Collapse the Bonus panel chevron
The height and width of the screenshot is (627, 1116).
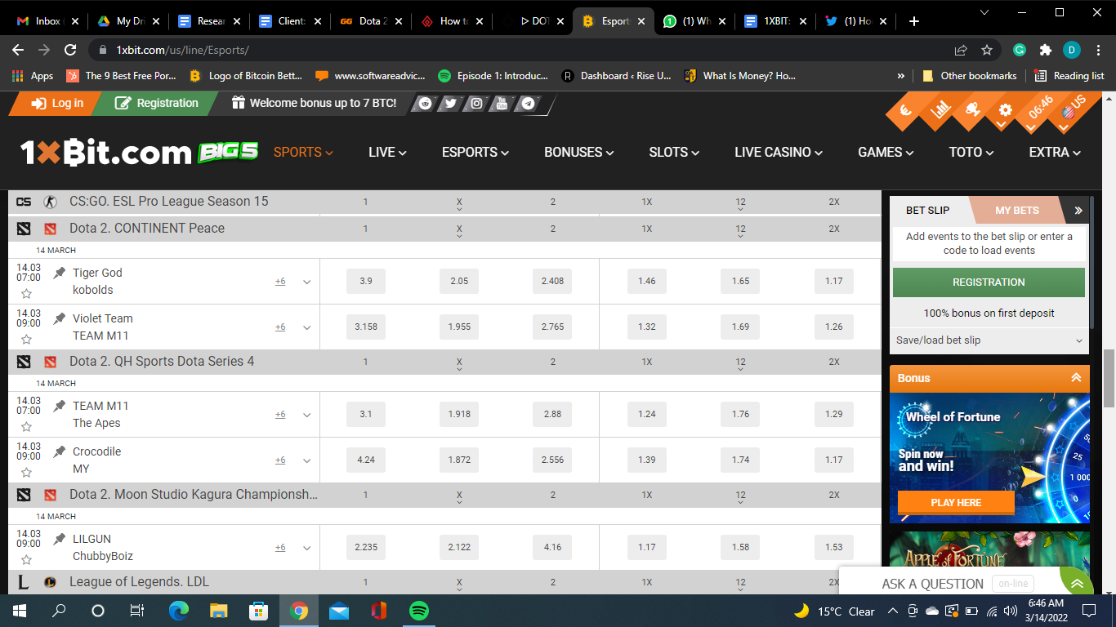[x=1077, y=378]
